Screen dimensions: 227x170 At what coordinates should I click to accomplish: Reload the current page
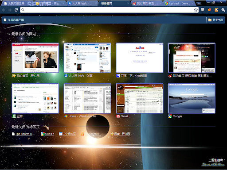[x=16, y=10]
